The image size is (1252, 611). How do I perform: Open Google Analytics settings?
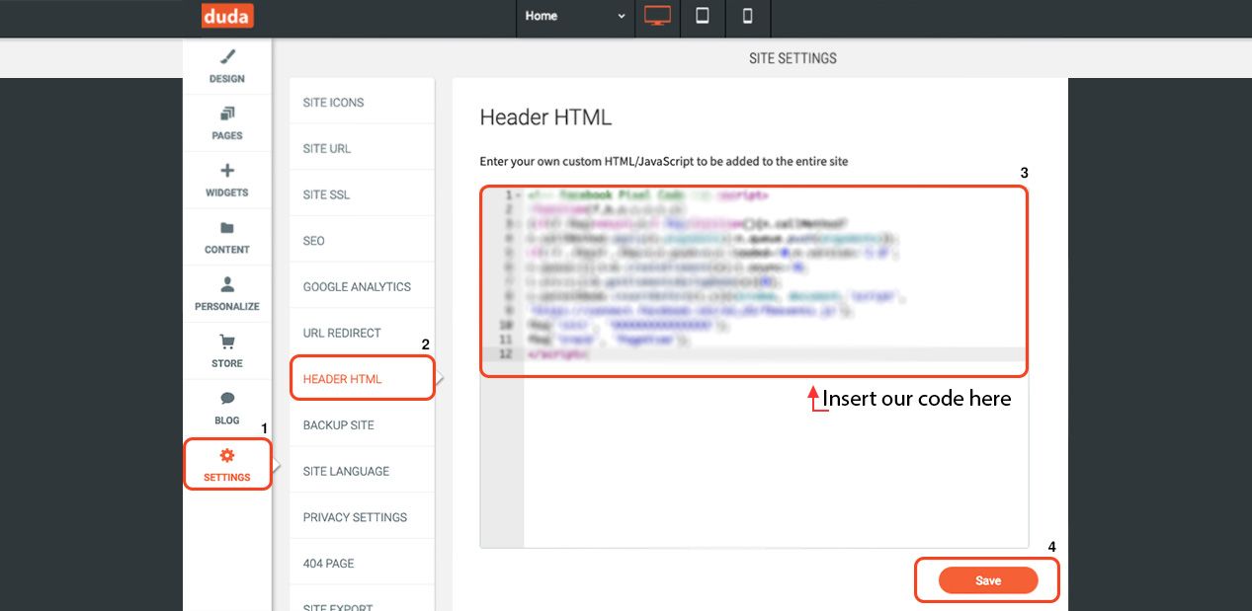pyautogui.click(x=362, y=287)
